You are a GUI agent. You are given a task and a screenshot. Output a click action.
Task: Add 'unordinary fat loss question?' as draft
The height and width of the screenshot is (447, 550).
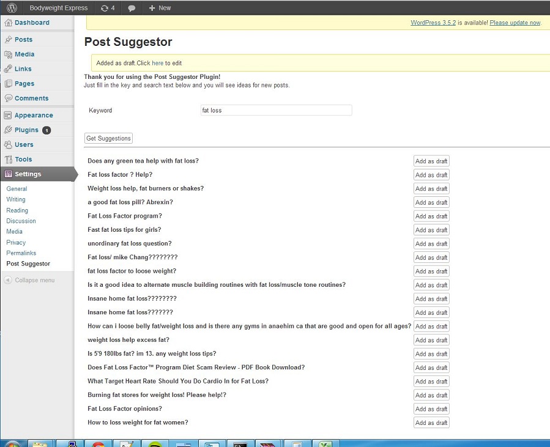(431, 243)
